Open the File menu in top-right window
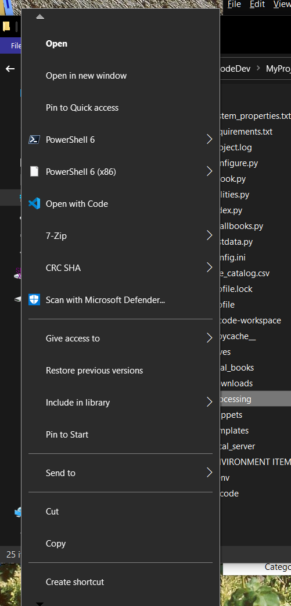Viewport: 291px width, 606px height. pos(234,4)
